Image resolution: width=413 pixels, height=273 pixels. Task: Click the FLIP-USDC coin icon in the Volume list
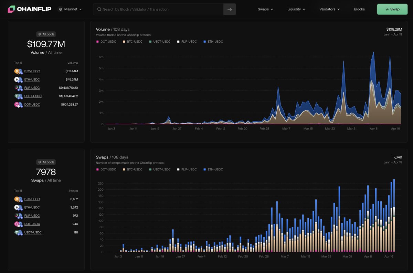pos(18,88)
